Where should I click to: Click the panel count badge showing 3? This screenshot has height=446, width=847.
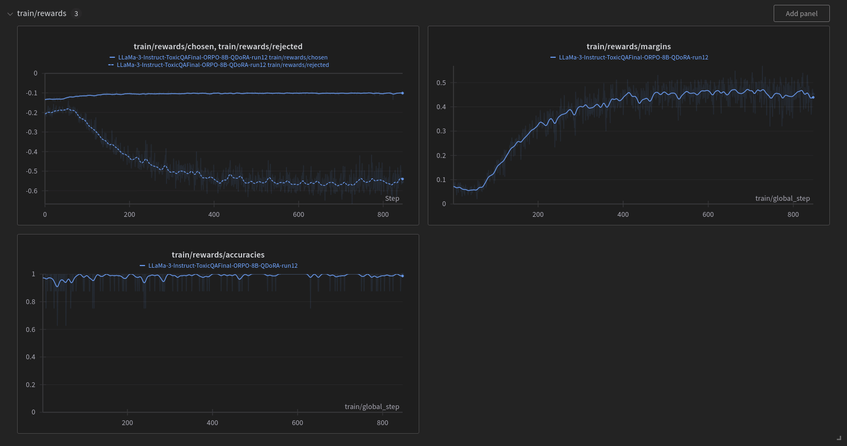(76, 14)
